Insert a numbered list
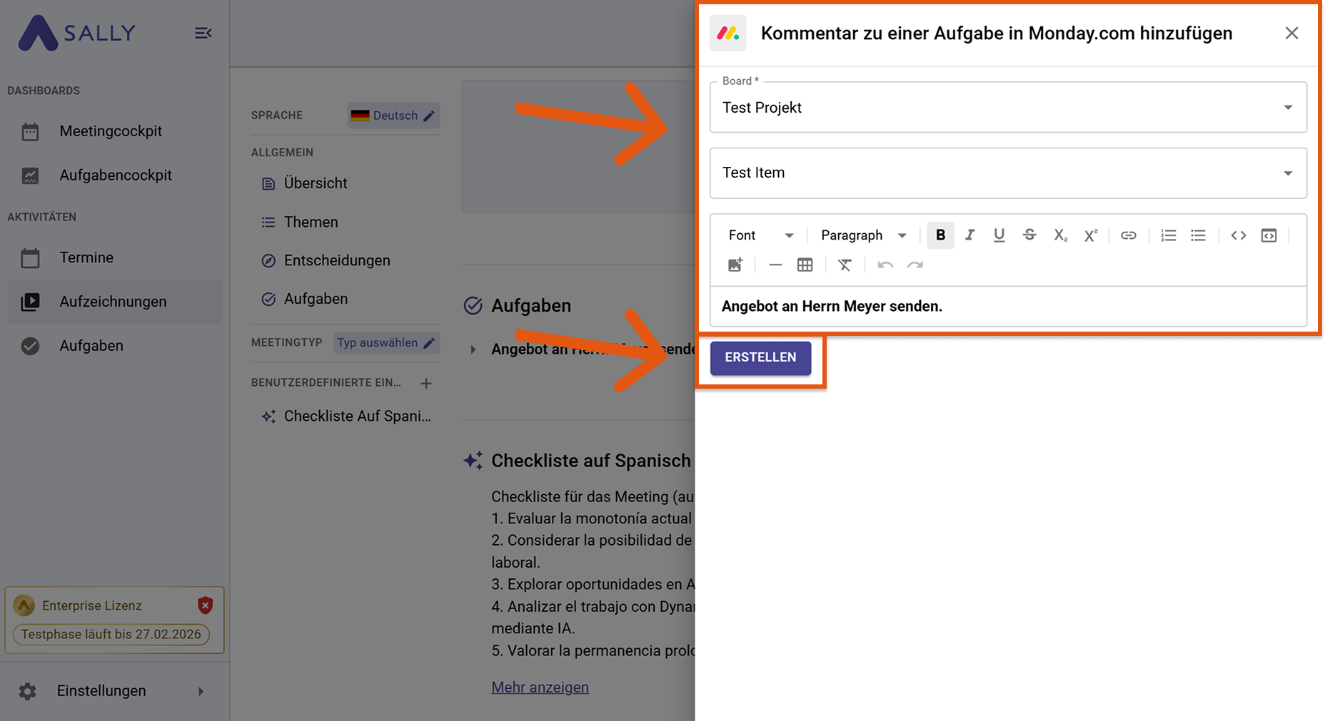The height and width of the screenshot is (721, 1325). point(1168,235)
